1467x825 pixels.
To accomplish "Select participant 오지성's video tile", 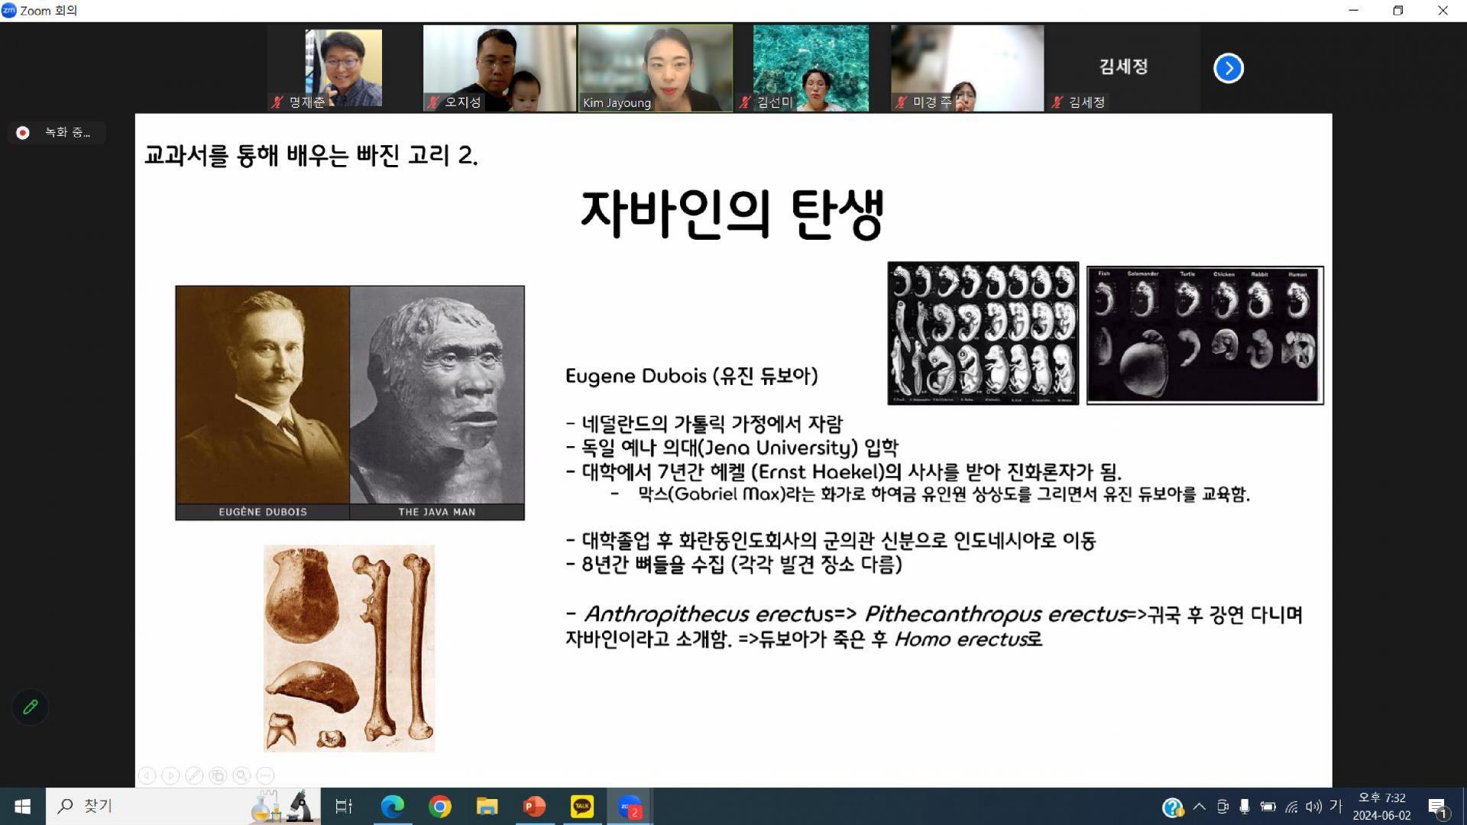I will (x=499, y=68).
